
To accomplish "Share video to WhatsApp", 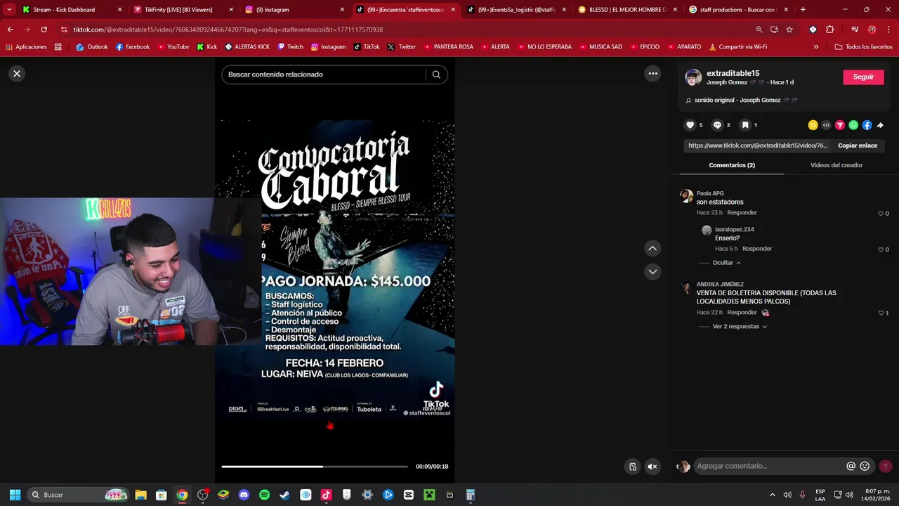I will coord(853,125).
